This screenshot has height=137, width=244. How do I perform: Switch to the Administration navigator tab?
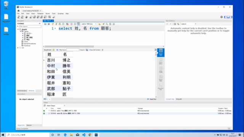(22, 91)
